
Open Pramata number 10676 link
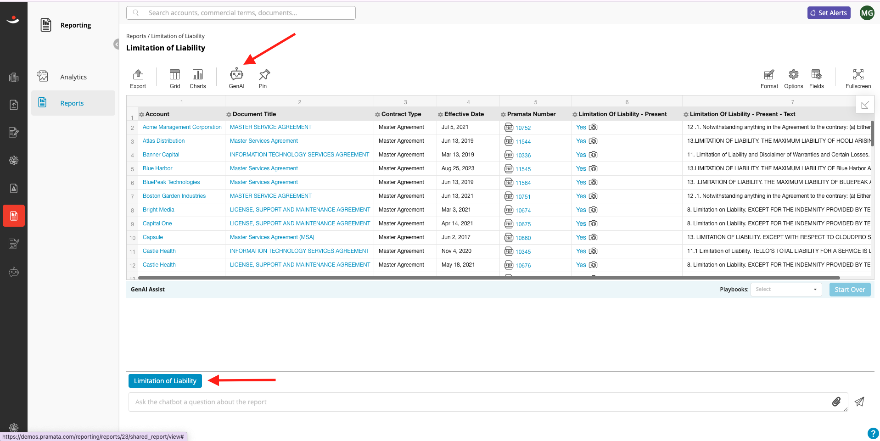point(523,266)
